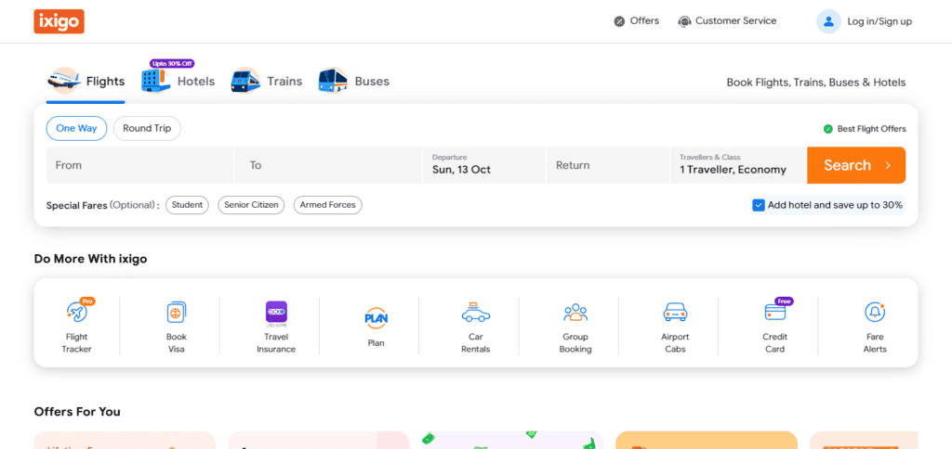
Task: Open the Airport Cabs icon
Action: point(675,313)
